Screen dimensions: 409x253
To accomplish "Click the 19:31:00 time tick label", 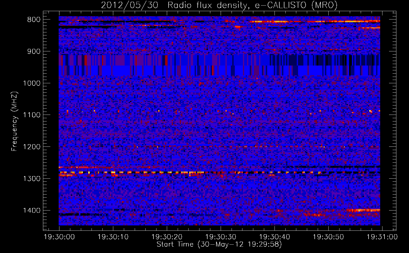I will [x=382, y=237].
